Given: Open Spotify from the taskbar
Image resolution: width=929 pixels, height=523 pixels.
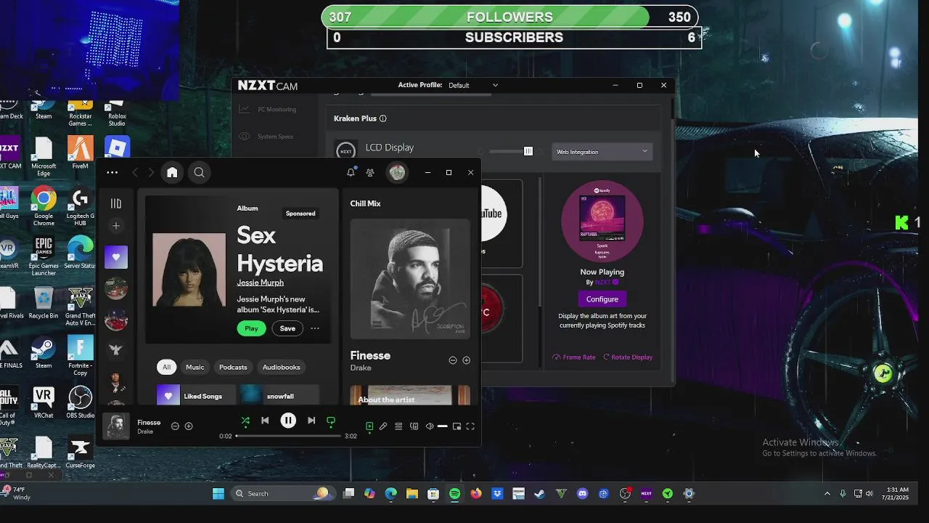Looking at the screenshot, I should [x=454, y=494].
